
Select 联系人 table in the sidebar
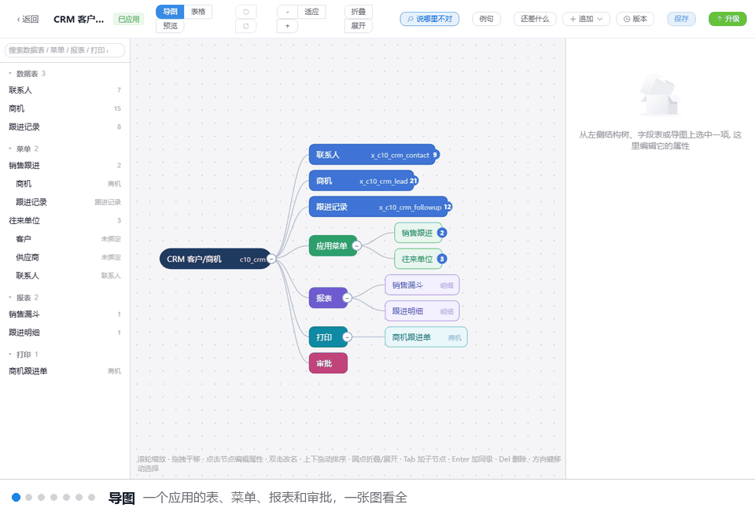(64, 90)
